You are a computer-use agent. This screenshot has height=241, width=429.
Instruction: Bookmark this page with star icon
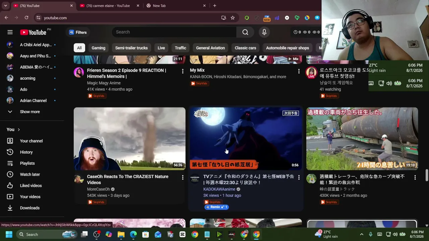pyautogui.click(x=233, y=18)
